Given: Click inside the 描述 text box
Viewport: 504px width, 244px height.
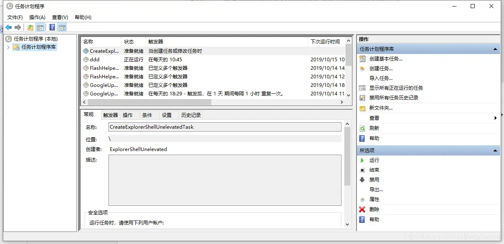Looking at the screenshot, I should (225, 180).
